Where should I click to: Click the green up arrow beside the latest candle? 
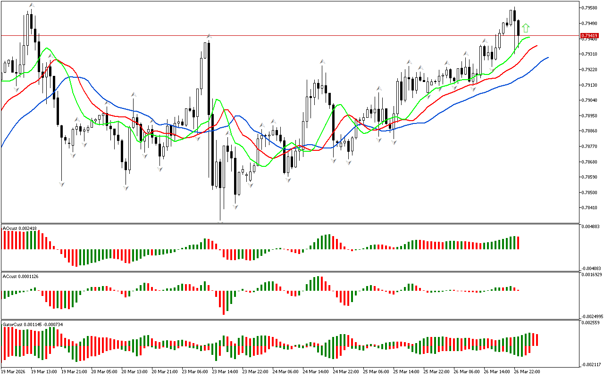pyautogui.click(x=526, y=28)
